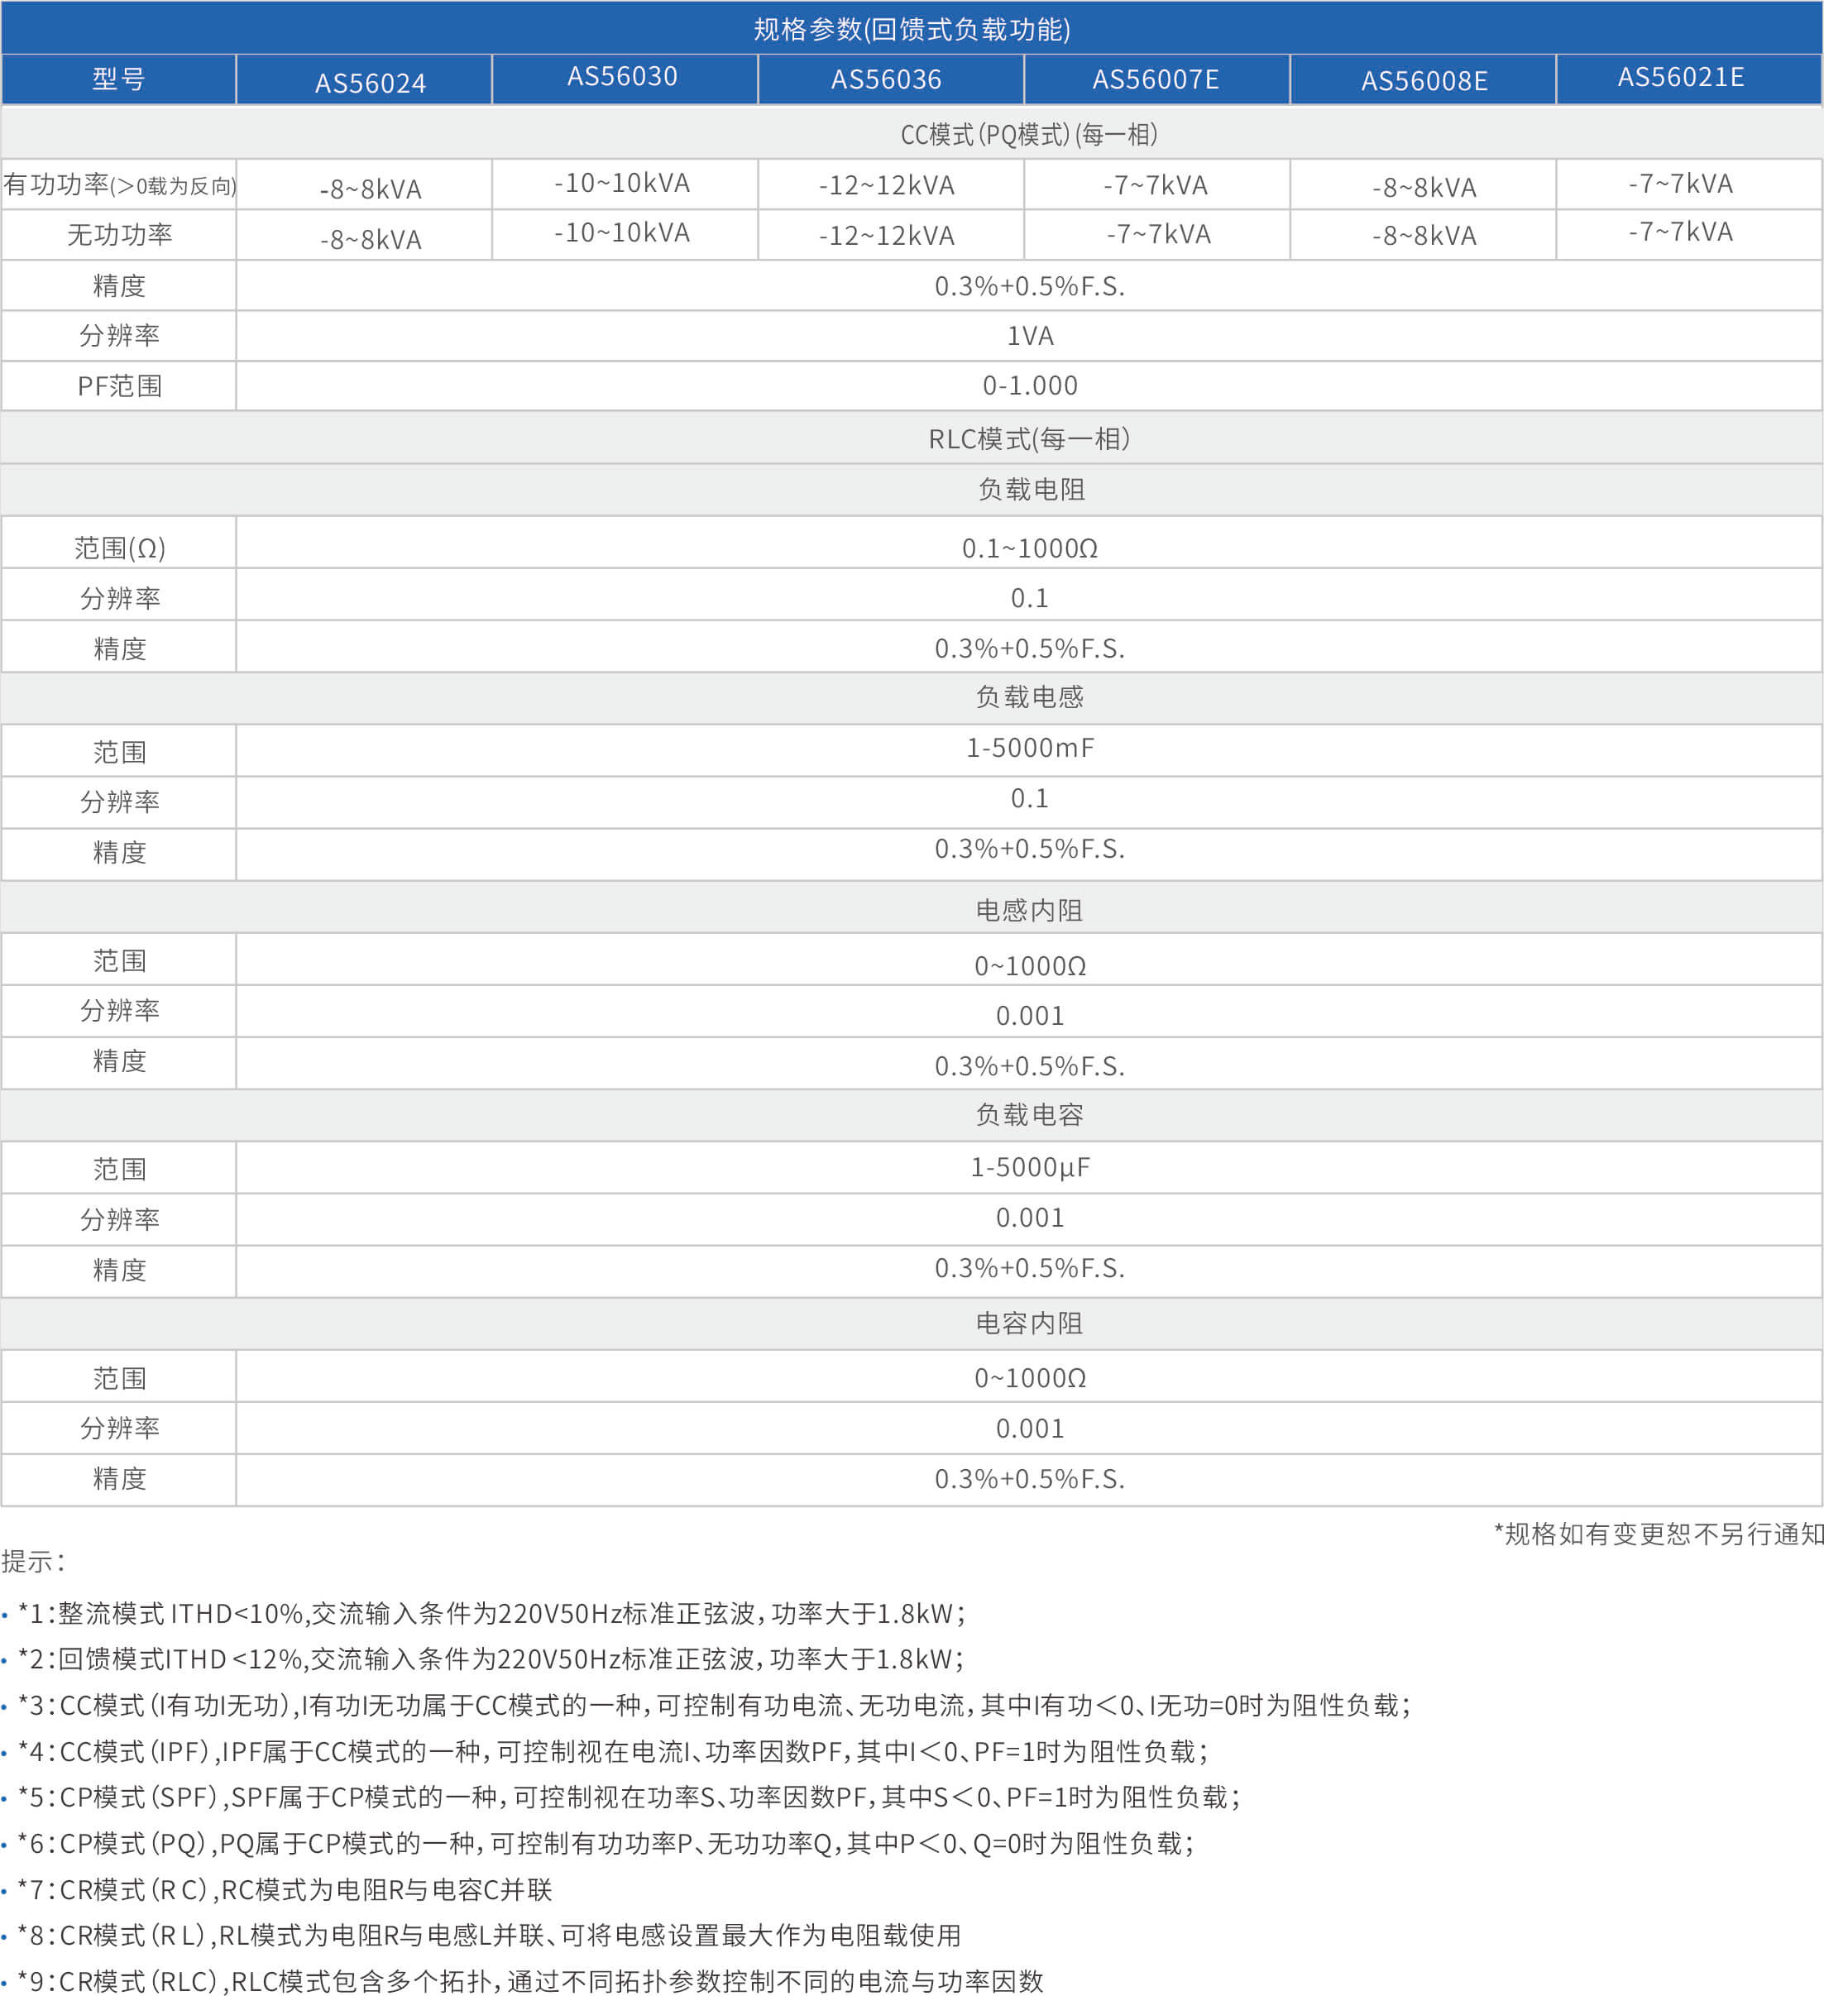Click the 负载电阻 subsection header
Image resolution: width=1824 pixels, height=1996 pixels.
(1030, 489)
